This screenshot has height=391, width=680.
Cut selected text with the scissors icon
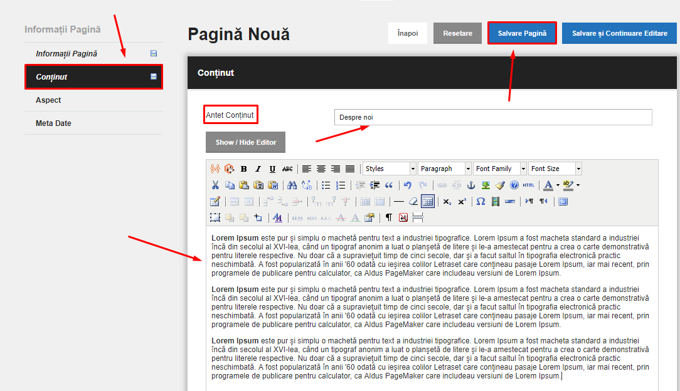pyautogui.click(x=215, y=185)
